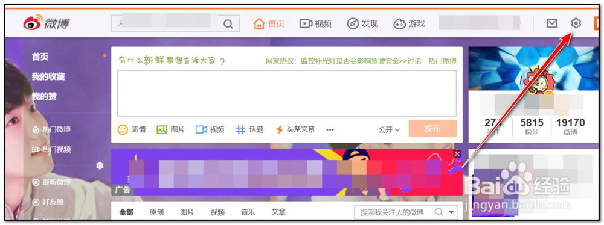Open 头条文章 article option
This screenshot has height=225, width=604.
point(295,130)
